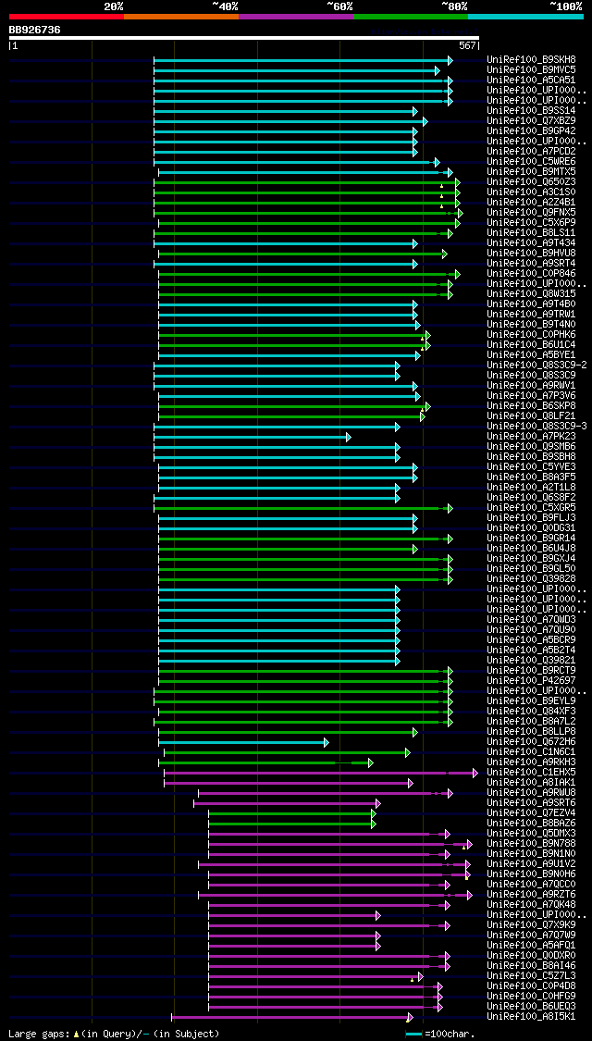This screenshot has height=1041, width=592.
Task: Select the UniRef100_C5WRE6 label
Action: pos(531,161)
